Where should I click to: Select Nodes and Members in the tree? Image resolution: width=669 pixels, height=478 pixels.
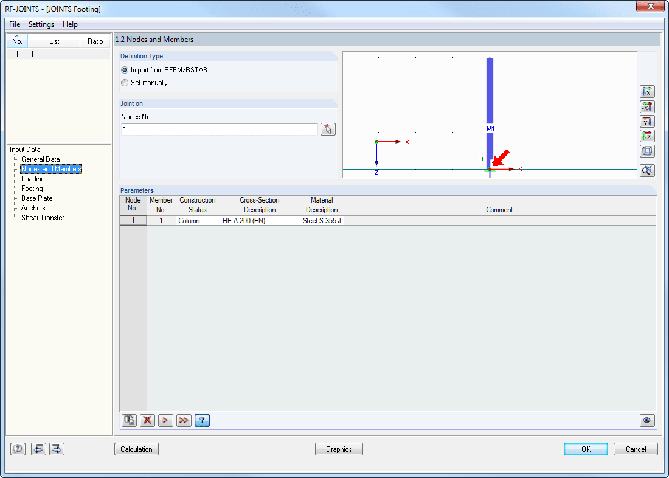(51, 169)
